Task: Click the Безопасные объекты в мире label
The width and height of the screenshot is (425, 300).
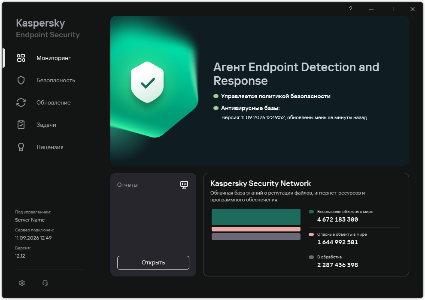Action: tap(345, 212)
